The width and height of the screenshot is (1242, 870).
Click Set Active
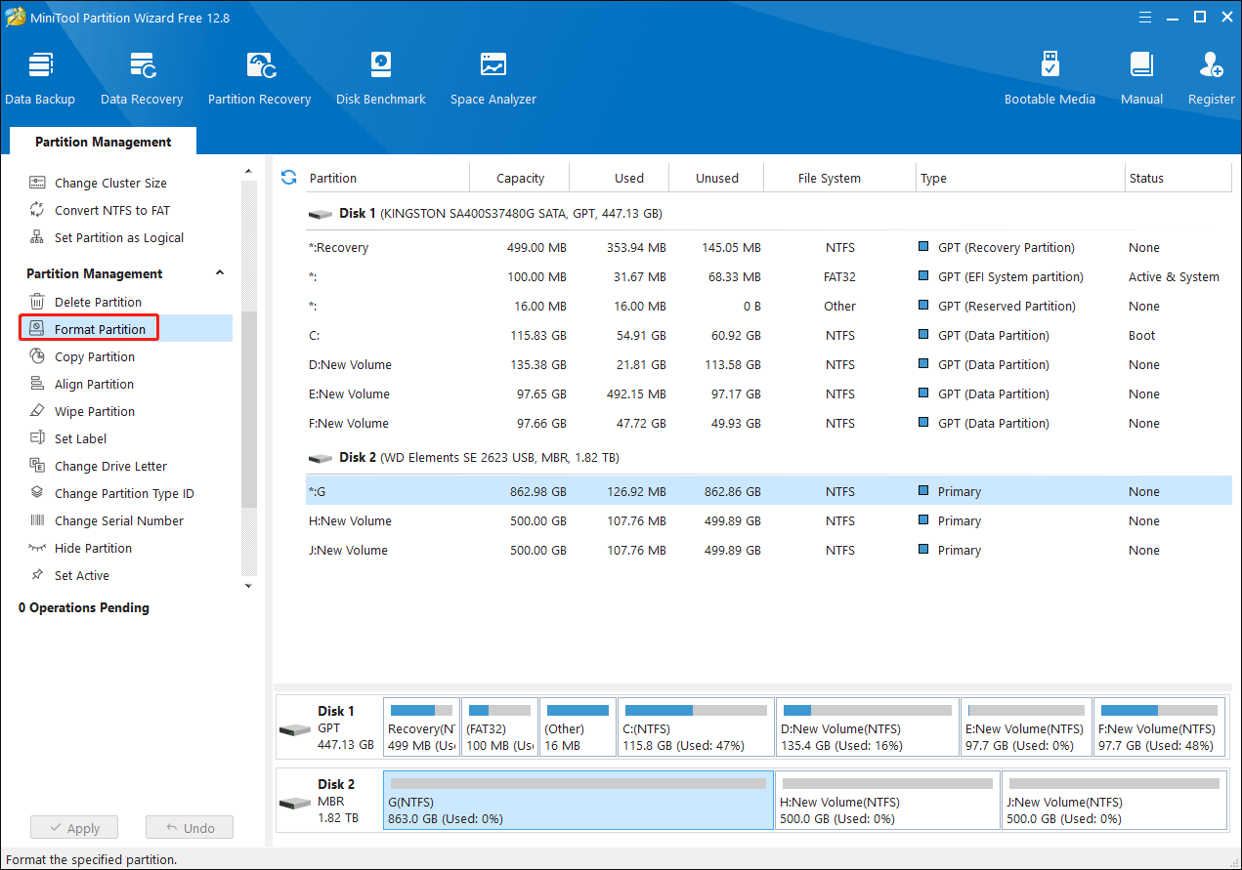click(x=68, y=575)
